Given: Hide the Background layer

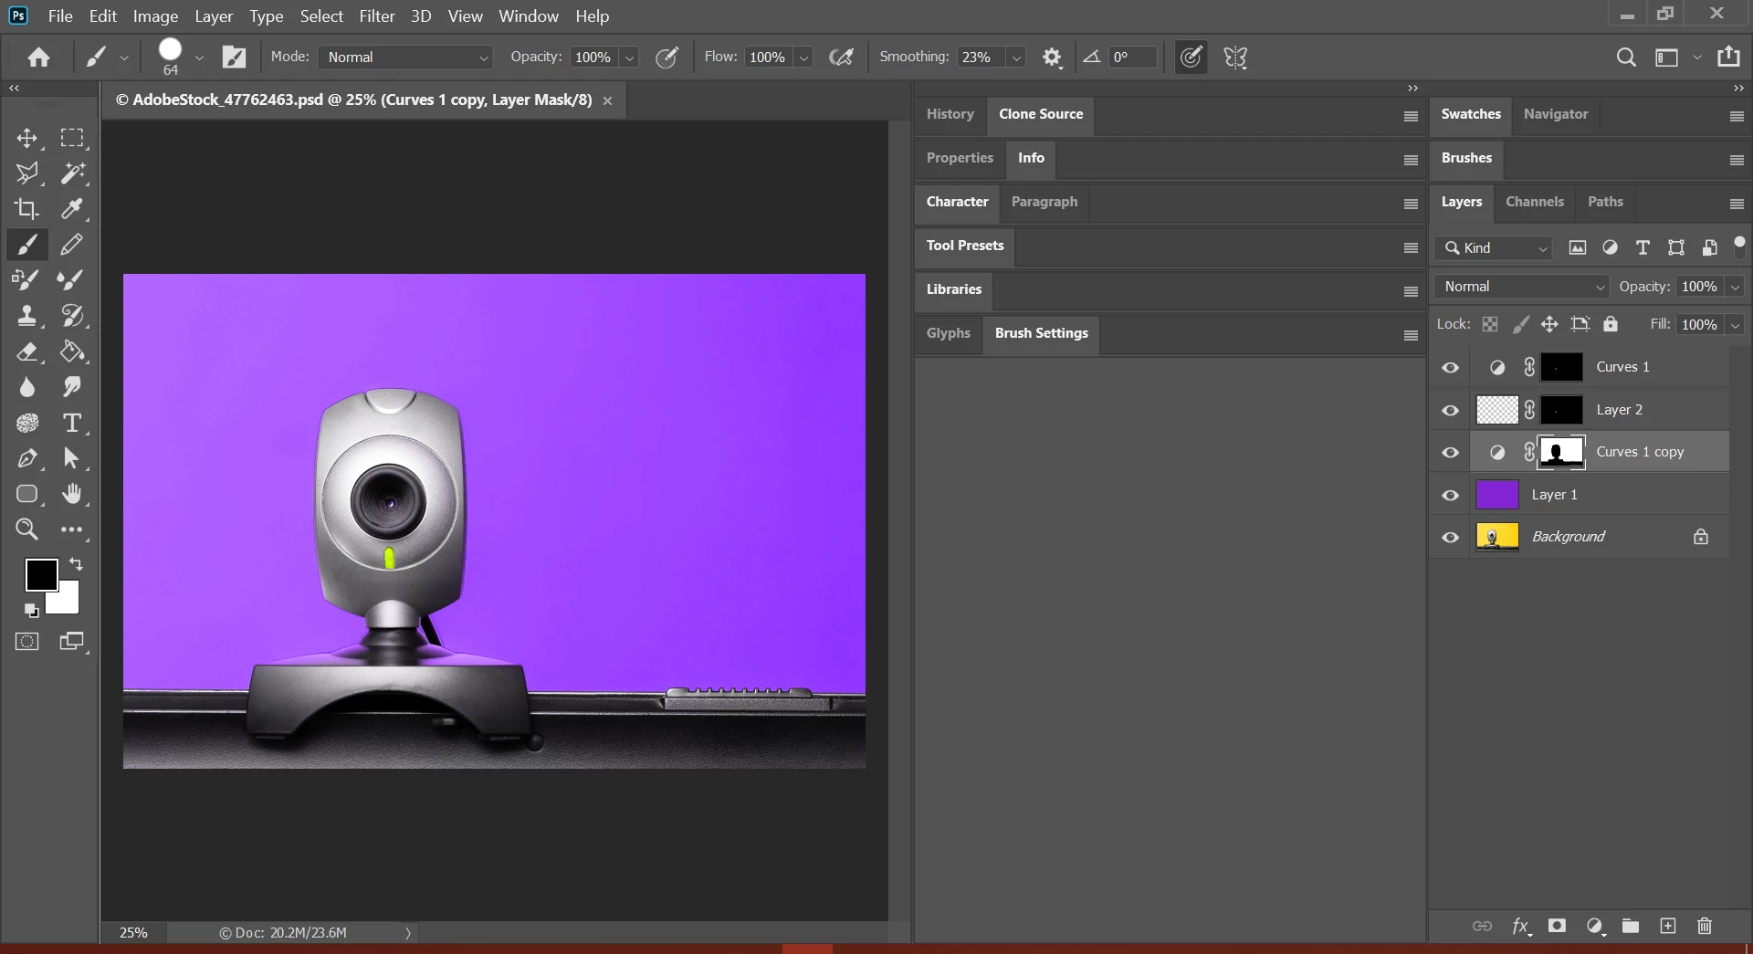Looking at the screenshot, I should pyautogui.click(x=1450, y=537).
